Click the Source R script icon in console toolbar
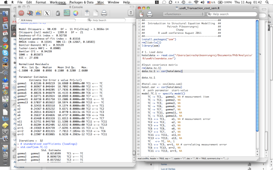 point(30,13)
